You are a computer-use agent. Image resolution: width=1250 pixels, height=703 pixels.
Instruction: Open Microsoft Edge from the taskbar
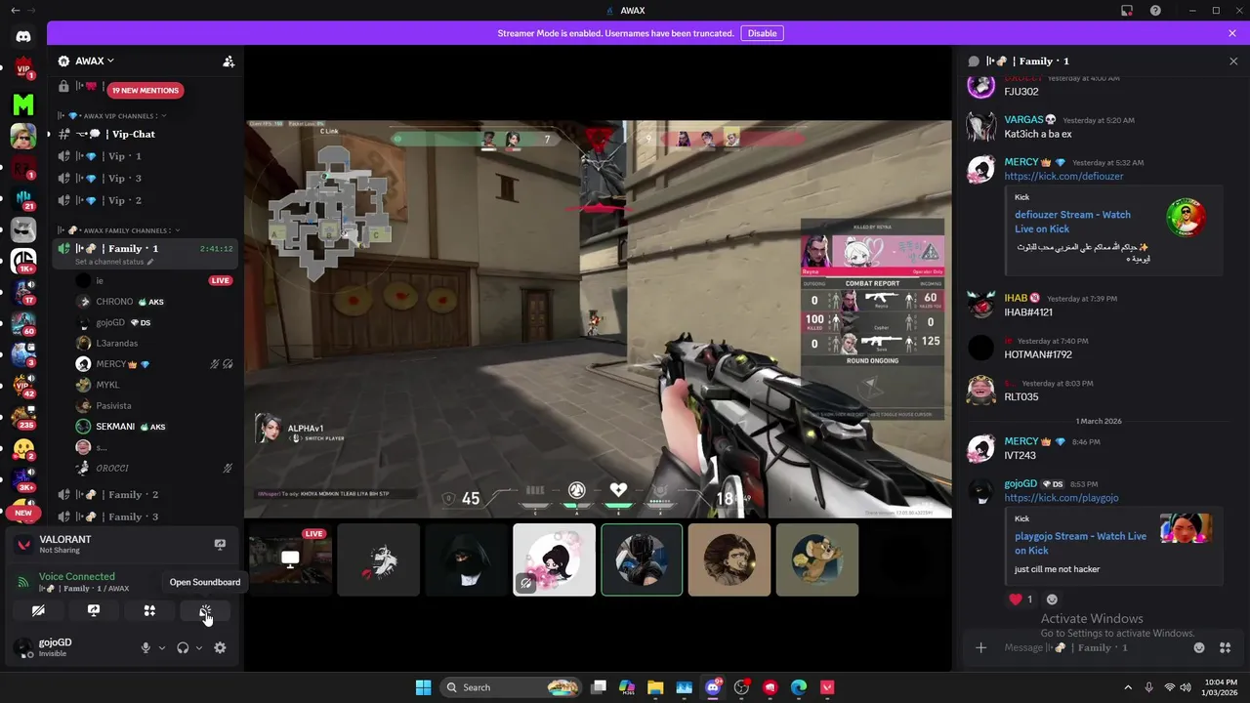point(800,687)
